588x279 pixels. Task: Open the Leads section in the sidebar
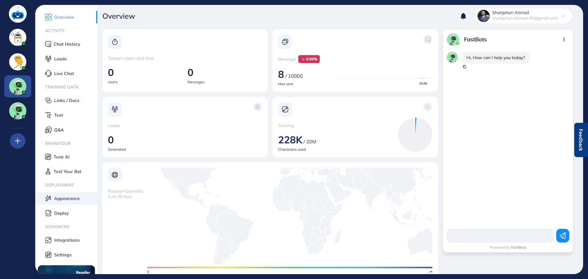(x=56, y=59)
